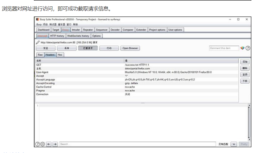Click the 发送 (forward) button

tap(46, 48)
